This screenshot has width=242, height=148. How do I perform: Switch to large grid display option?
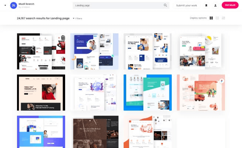(211, 18)
